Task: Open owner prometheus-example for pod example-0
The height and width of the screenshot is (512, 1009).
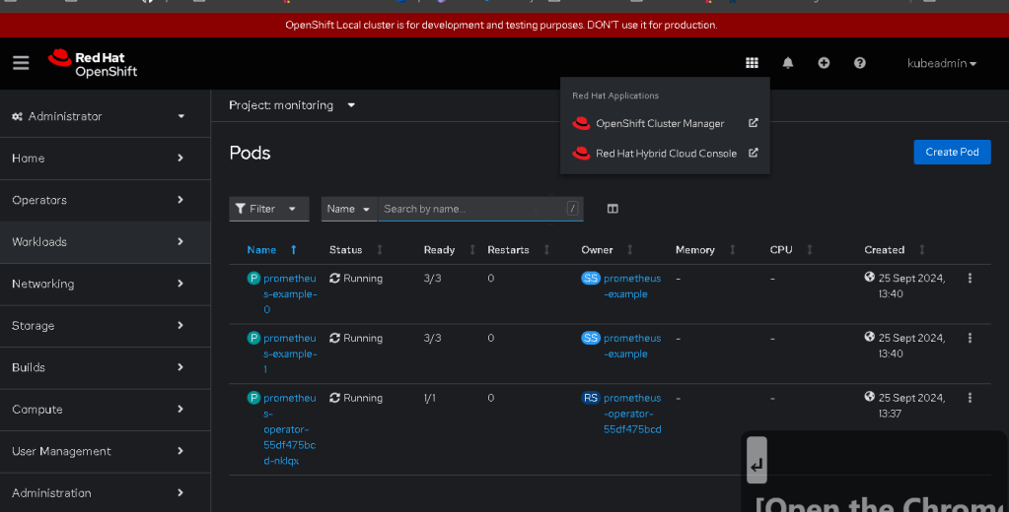Action: pyautogui.click(x=632, y=286)
